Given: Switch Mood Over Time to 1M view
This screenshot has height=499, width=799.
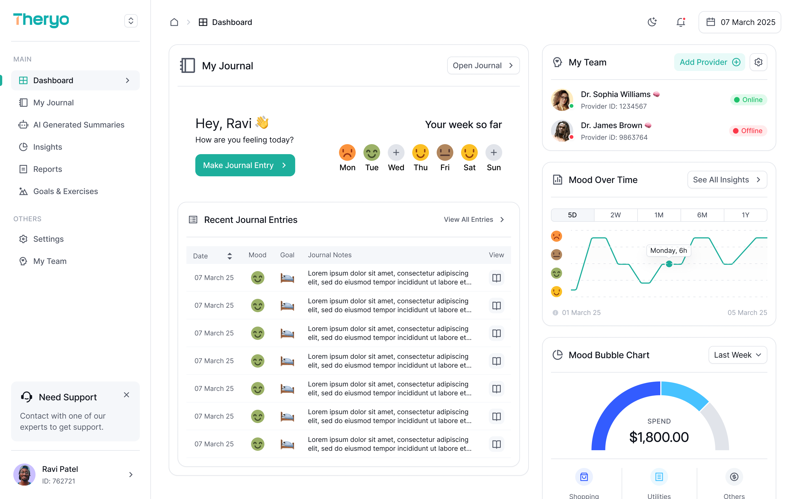Looking at the screenshot, I should (659, 215).
